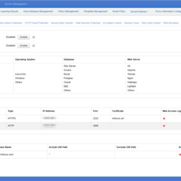Screen dimensions: 181x181
Task: Click the HTTPS type cell
Action: [x=12, y=118]
